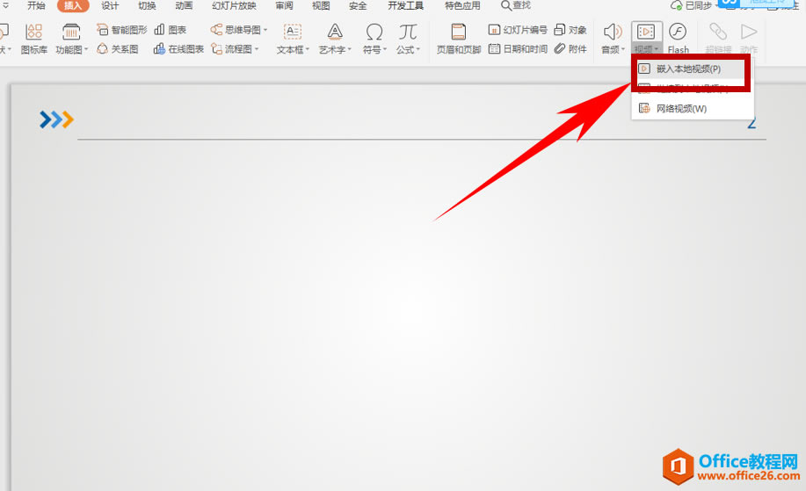This screenshot has height=491, width=806.
Task: Open the 图标库 icon library
Action: pyautogui.click(x=34, y=39)
